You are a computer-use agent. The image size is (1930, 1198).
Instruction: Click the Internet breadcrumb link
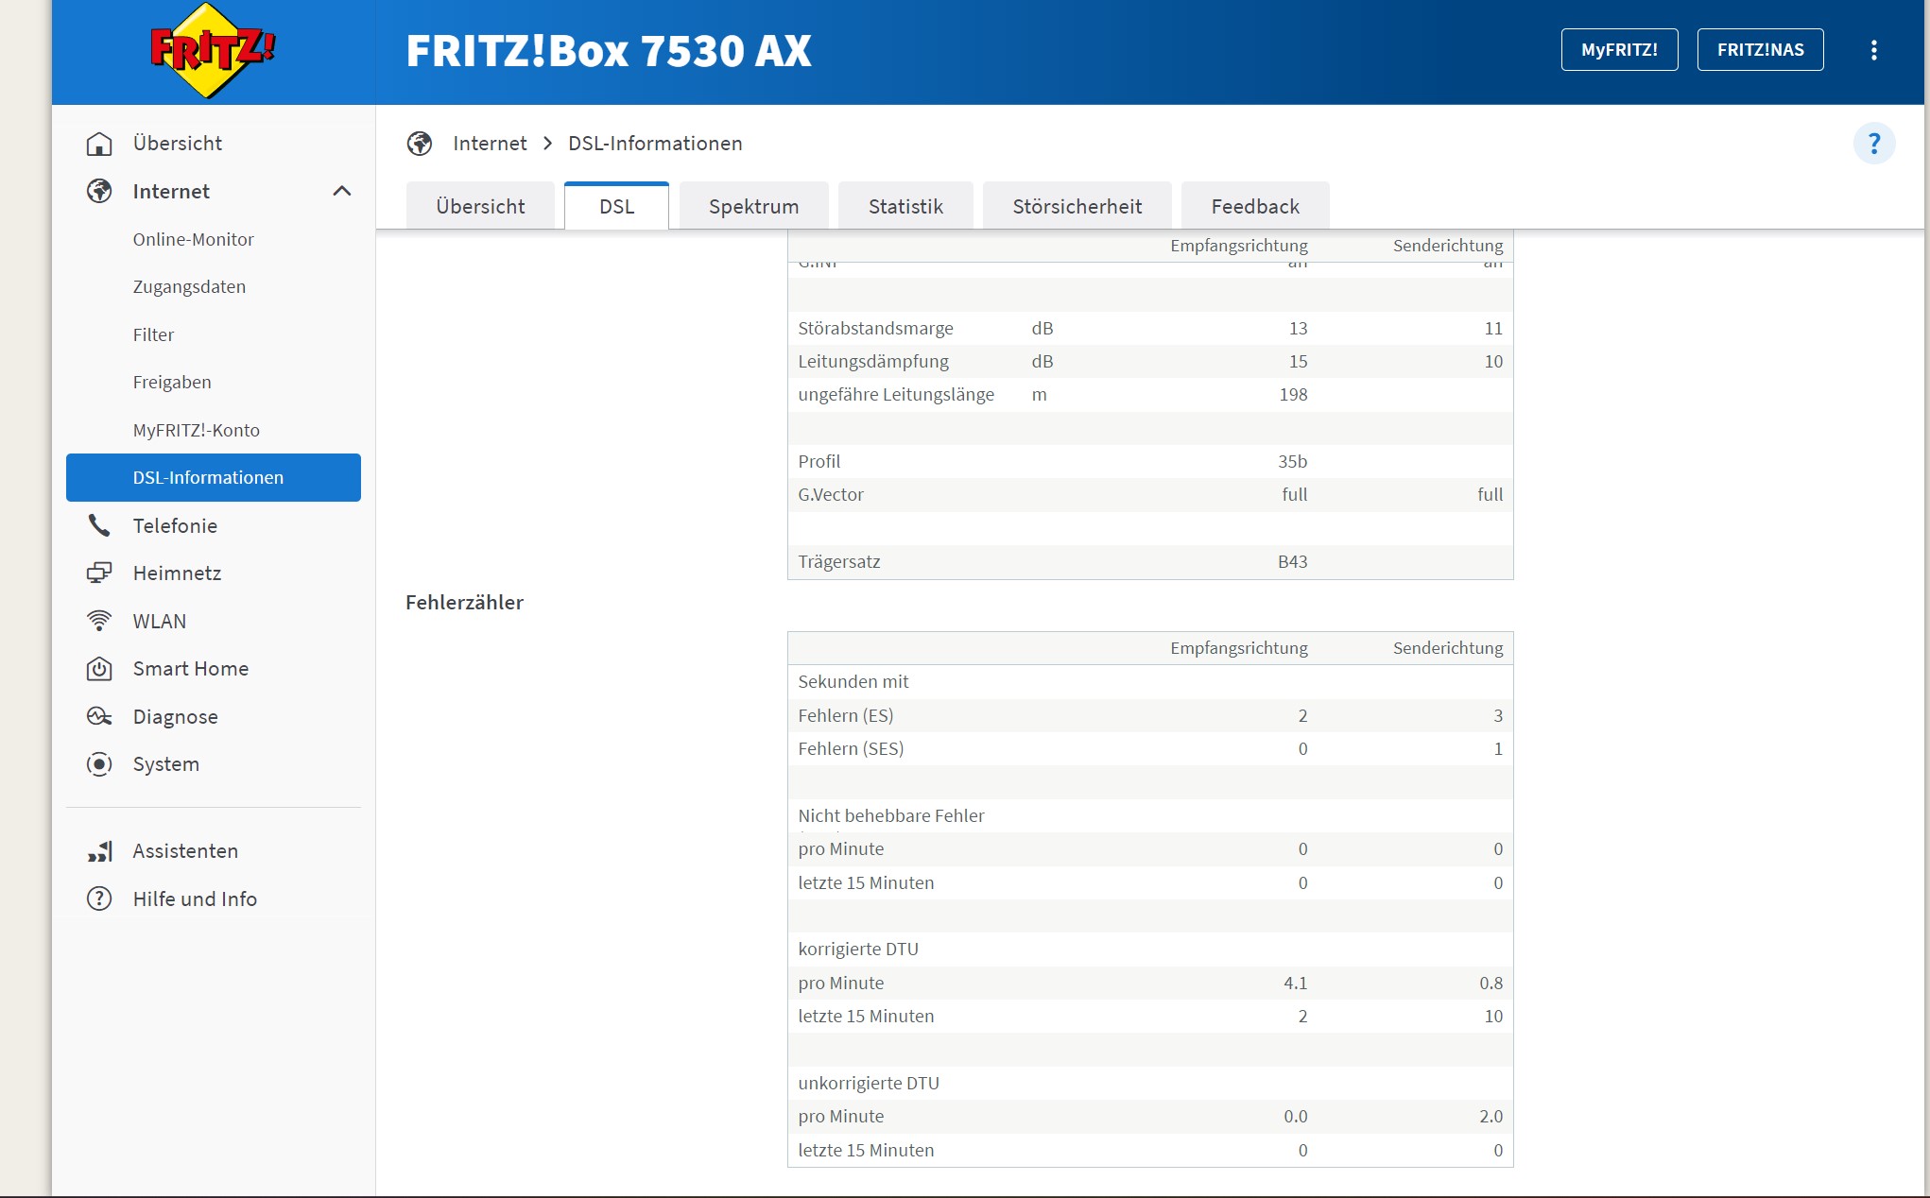[x=489, y=144]
